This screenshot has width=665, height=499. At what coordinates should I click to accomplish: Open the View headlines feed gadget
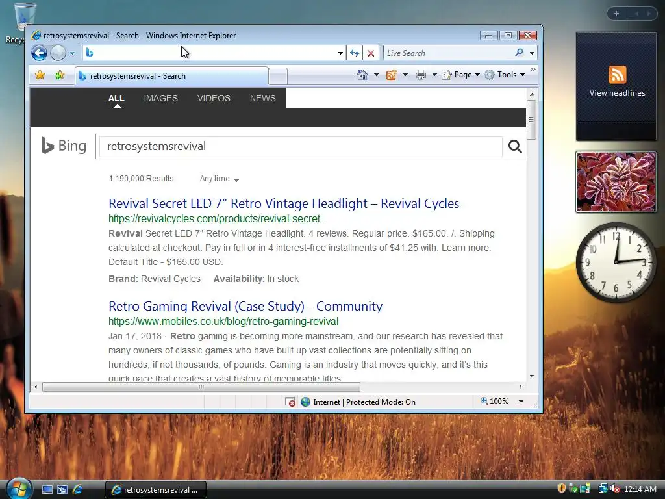(x=617, y=86)
